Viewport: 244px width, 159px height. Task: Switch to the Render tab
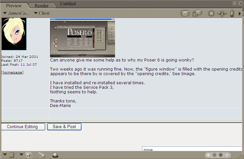(x=42, y=6)
